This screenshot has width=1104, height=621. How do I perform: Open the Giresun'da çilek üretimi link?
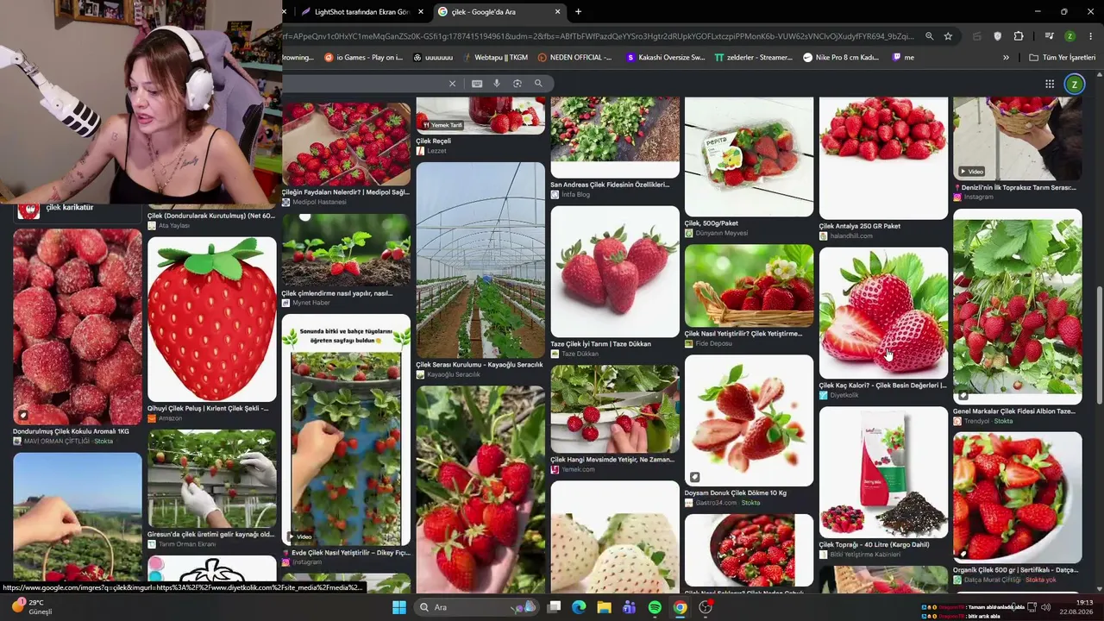click(x=211, y=535)
